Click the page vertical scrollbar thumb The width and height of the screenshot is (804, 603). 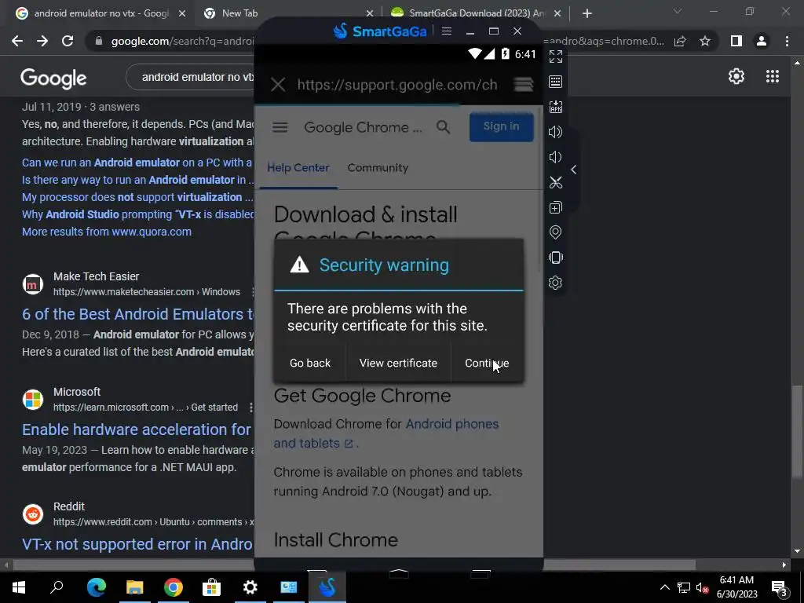pos(797,433)
